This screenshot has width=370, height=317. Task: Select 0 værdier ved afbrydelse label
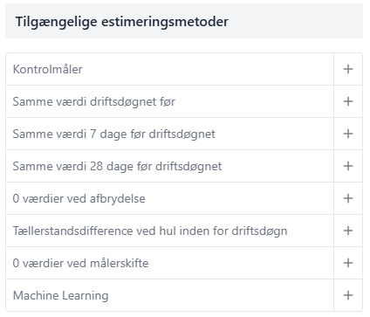point(79,198)
